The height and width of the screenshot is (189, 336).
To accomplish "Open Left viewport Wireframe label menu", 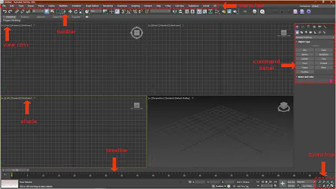I will (27, 98).
